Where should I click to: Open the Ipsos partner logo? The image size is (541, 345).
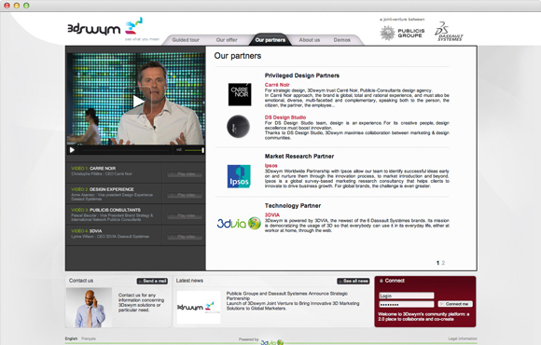[x=239, y=176]
